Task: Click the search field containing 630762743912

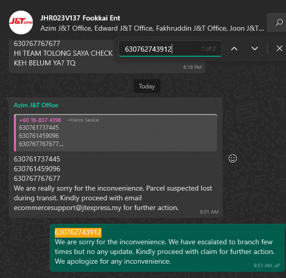Action: [x=170, y=49]
